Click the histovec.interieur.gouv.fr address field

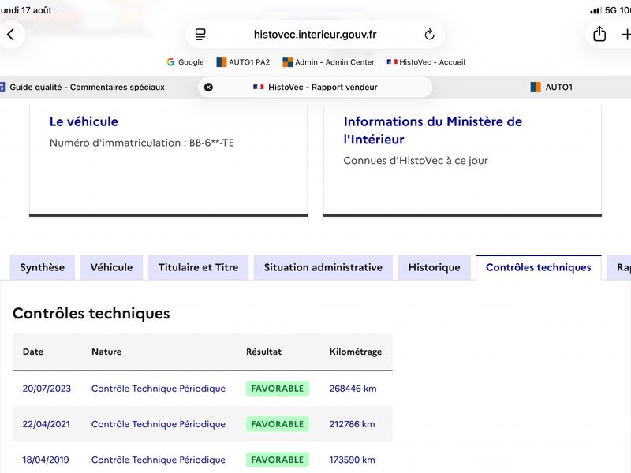[315, 35]
